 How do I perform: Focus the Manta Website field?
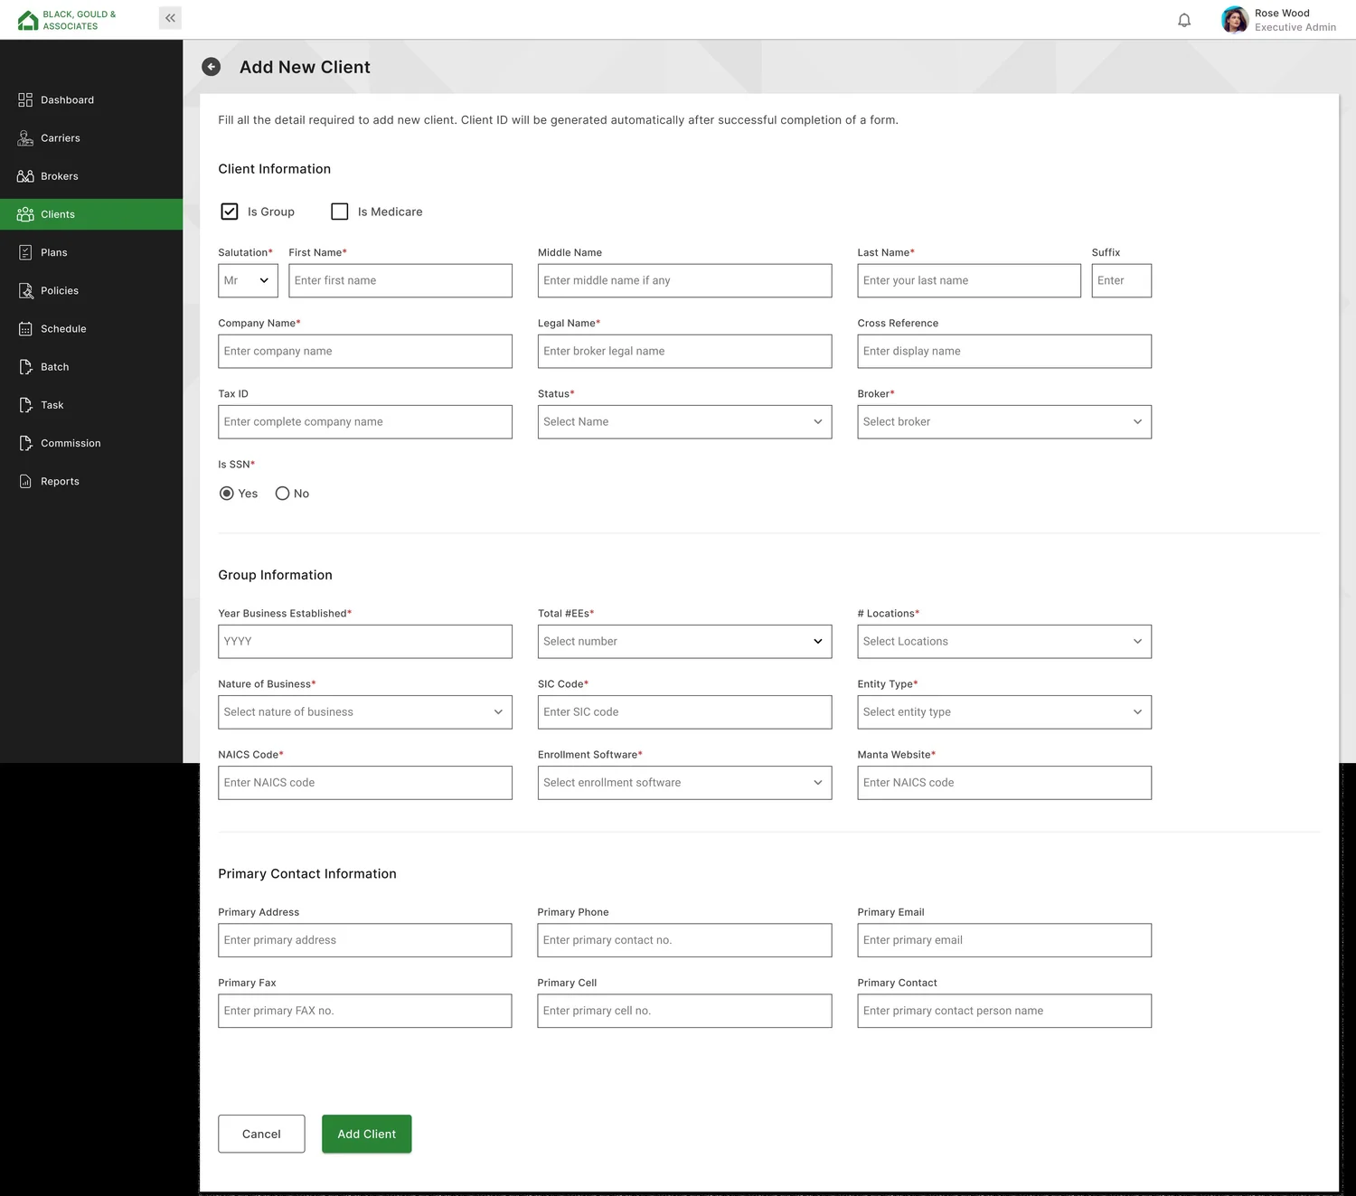point(1004,783)
